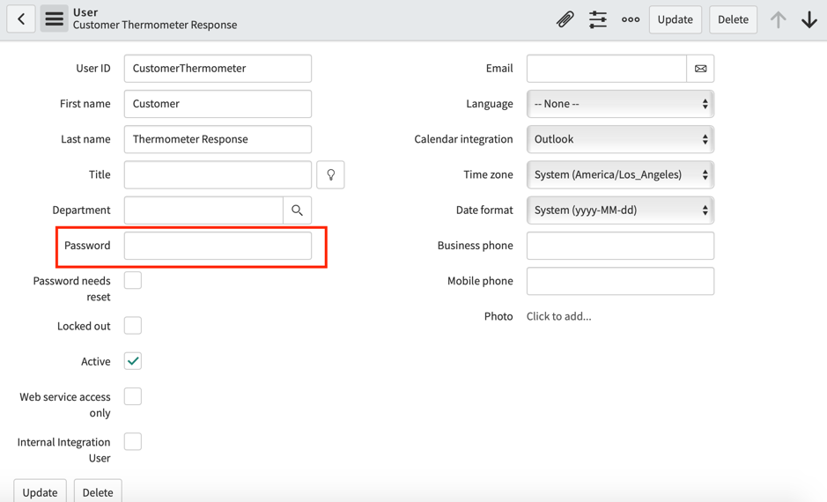The width and height of the screenshot is (827, 502).
Task: Expand the Time zone dropdown
Action: (620, 174)
